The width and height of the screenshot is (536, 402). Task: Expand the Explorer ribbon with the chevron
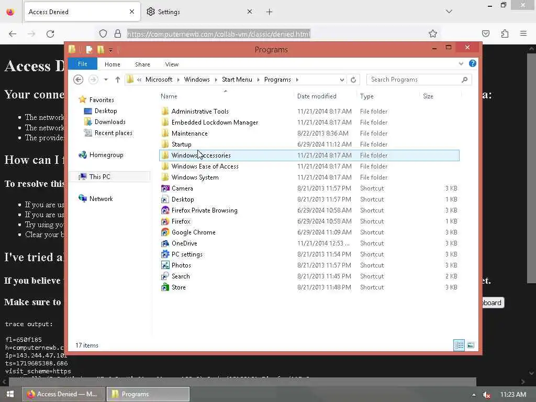tap(461, 64)
